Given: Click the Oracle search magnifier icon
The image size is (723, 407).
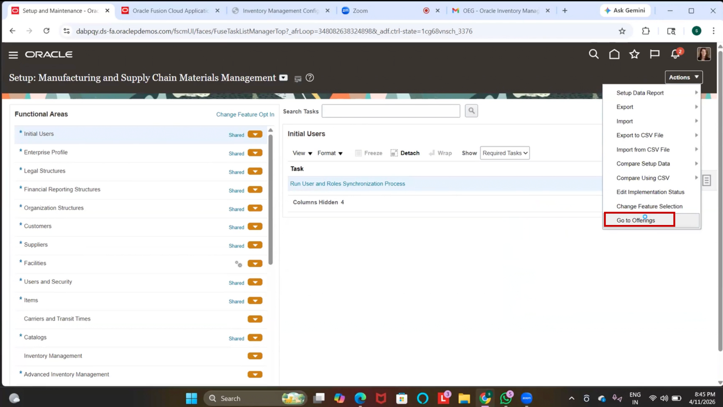Looking at the screenshot, I should 594,54.
